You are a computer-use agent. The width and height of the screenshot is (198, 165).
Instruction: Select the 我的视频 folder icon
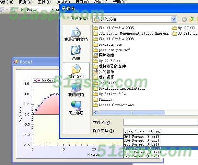[96, 77]
